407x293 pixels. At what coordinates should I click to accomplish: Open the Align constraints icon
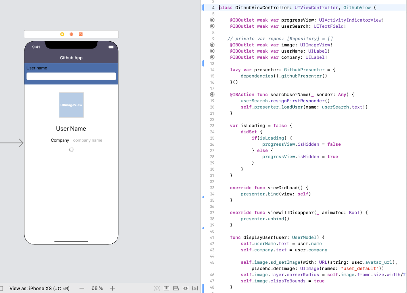click(x=176, y=288)
